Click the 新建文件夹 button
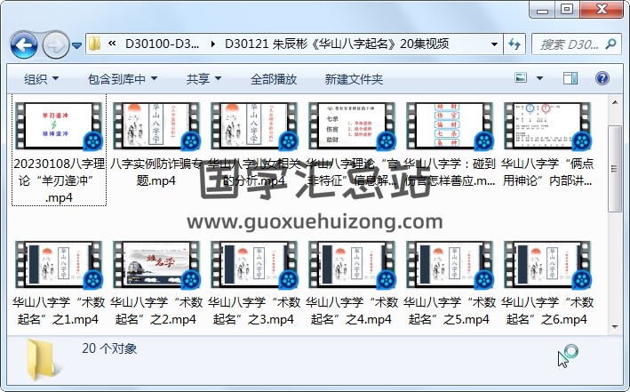The height and width of the screenshot is (392, 630). point(354,79)
